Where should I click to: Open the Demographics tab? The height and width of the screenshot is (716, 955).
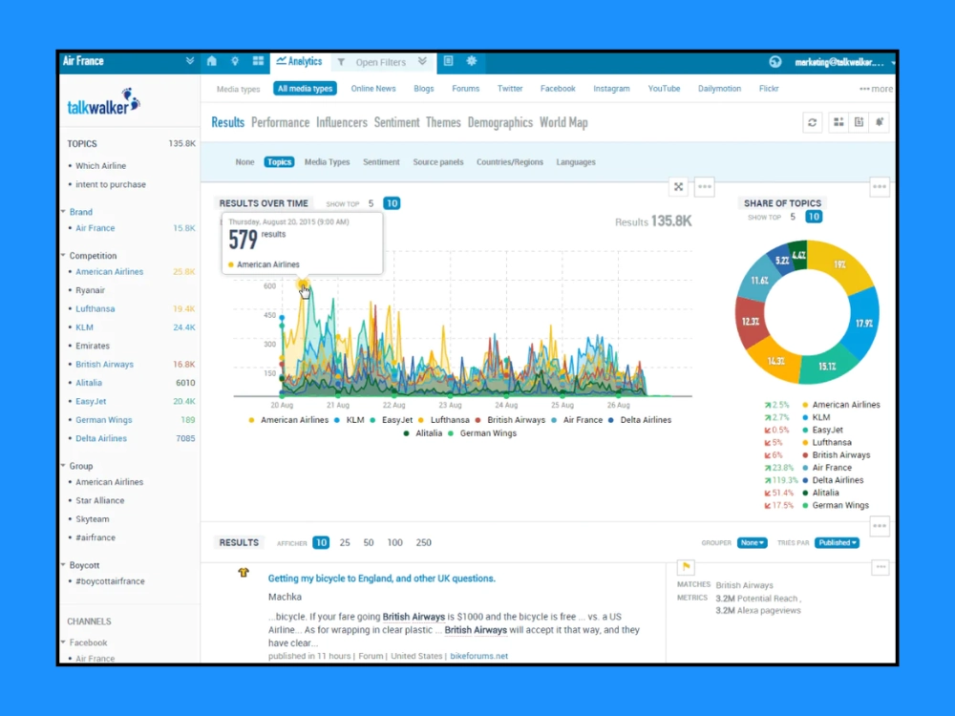(500, 122)
